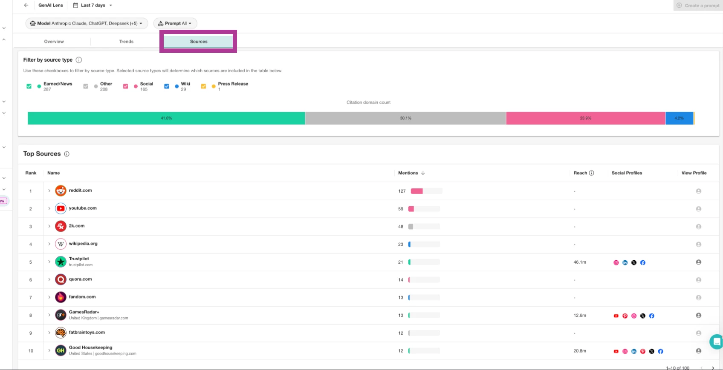The height and width of the screenshot is (370, 723).
Task: View profile for Good Housekeeping
Action: click(698, 351)
